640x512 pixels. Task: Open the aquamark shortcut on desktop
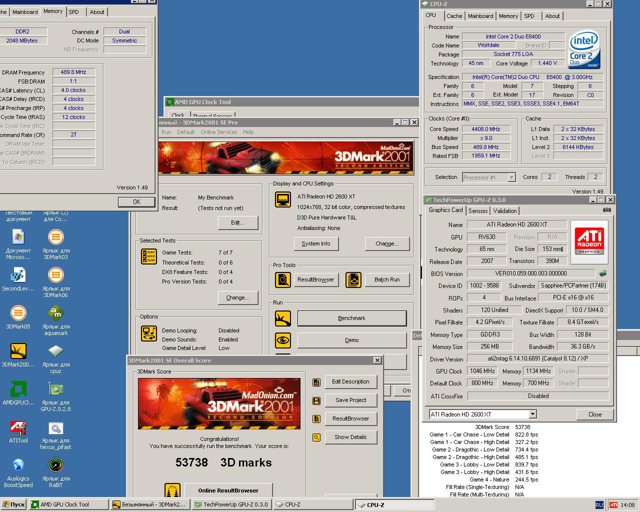point(55,313)
